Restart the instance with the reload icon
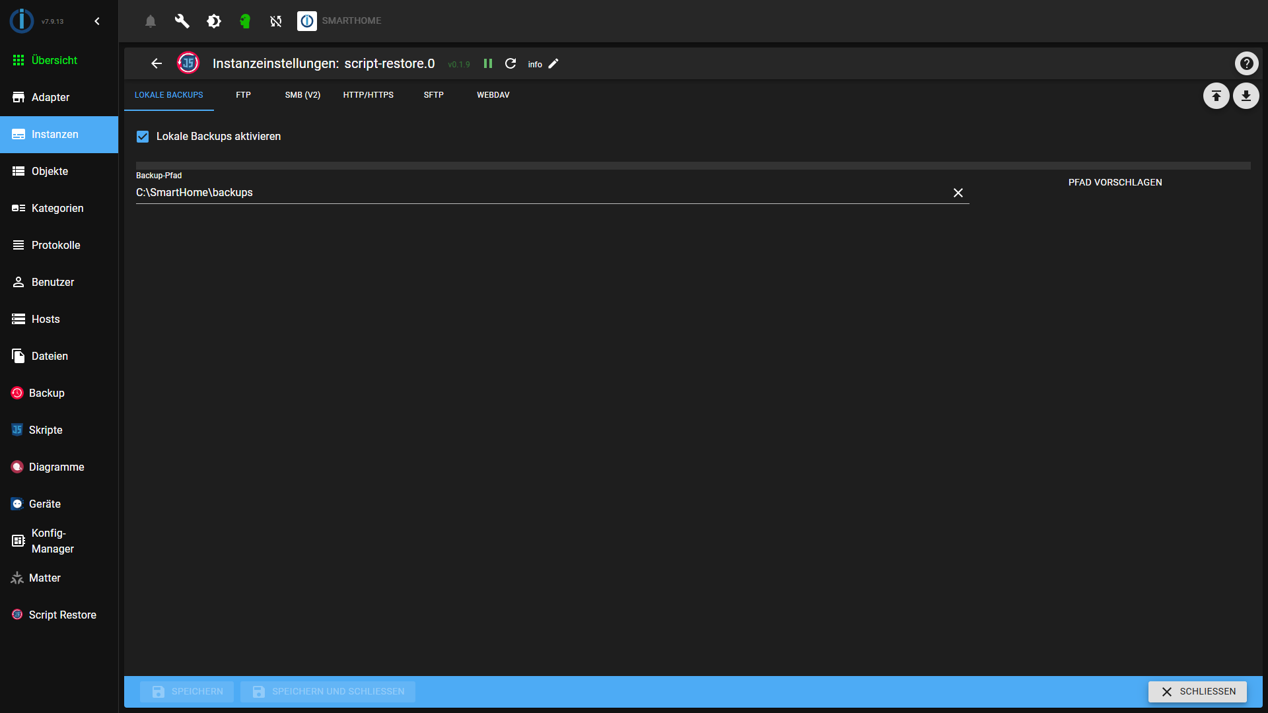Image resolution: width=1268 pixels, height=713 pixels. click(x=511, y=63)
